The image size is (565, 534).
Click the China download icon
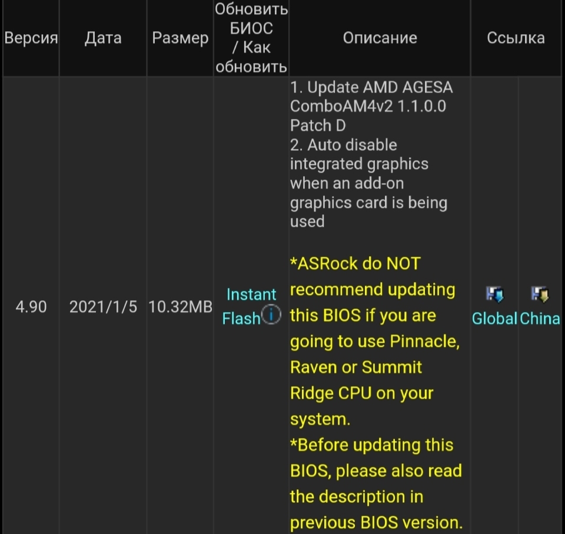[x=540, y=294]
